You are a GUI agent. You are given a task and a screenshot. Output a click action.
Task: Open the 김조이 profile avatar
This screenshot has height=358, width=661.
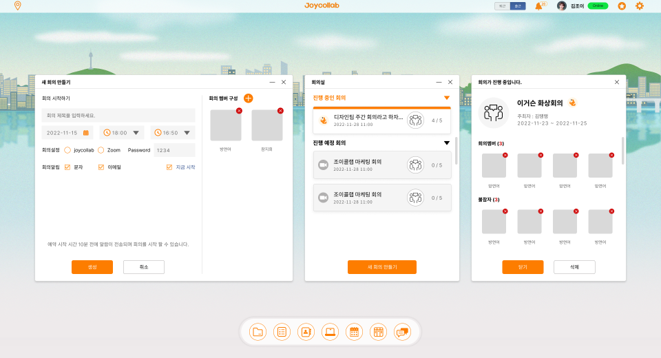click(562, 6)
